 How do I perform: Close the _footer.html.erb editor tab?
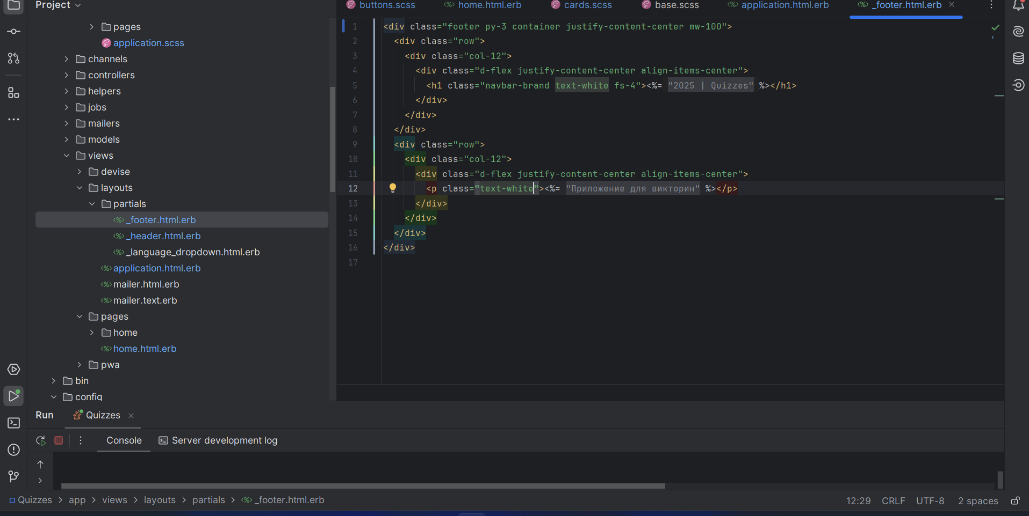tap(952, 5)
